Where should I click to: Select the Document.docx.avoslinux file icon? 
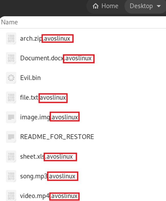pyautogui.click(x=11, y=58)
